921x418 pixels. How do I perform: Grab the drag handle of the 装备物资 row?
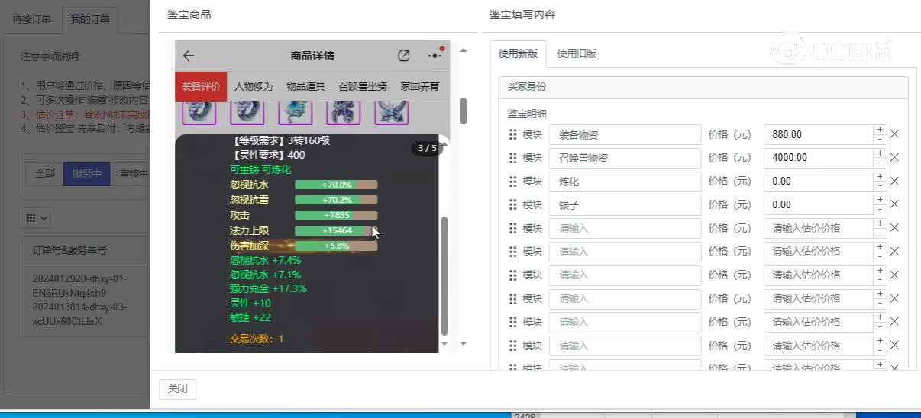click(x=513, y=134)
